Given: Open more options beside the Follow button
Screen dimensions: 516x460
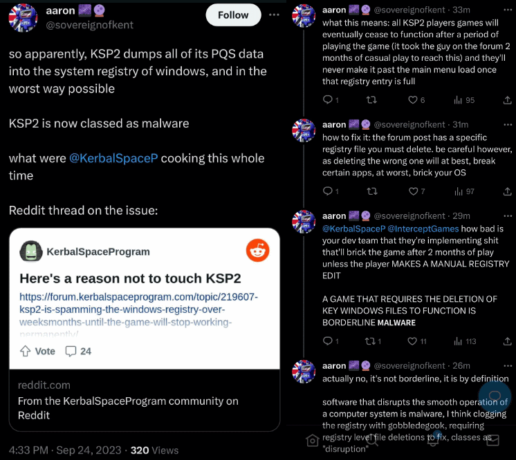Looking at the screenshot, I should coord(275,15).
